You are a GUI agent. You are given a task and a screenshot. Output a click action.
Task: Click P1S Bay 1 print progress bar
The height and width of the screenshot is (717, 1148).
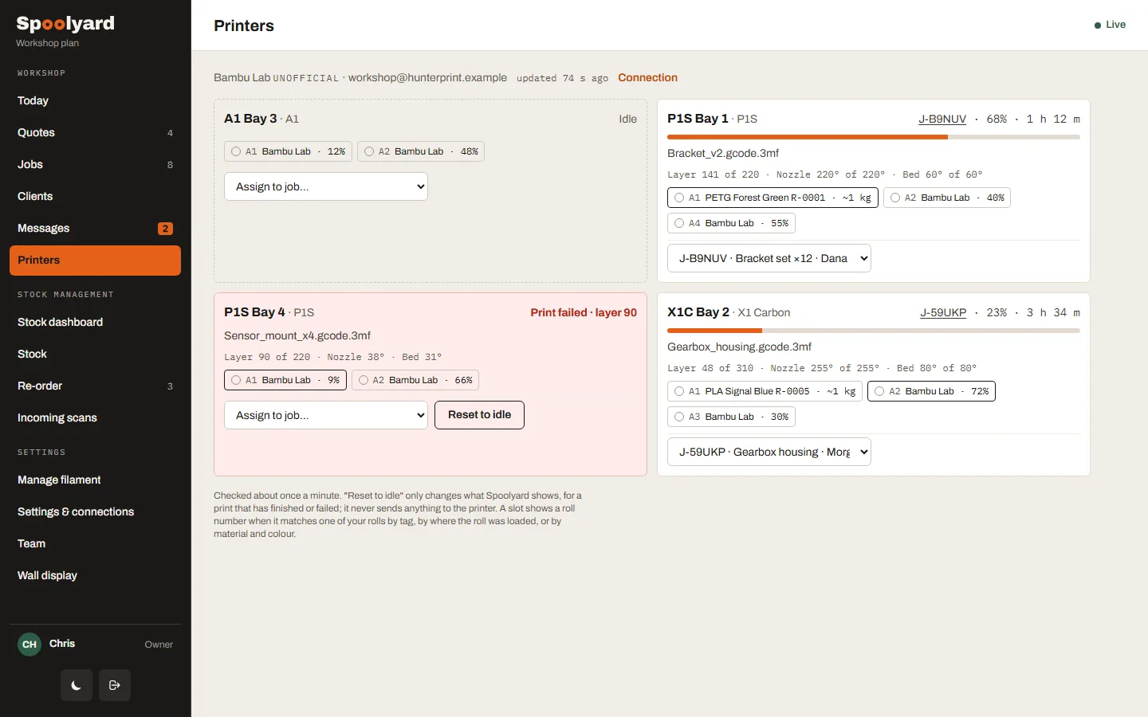(x=874, y=137)
